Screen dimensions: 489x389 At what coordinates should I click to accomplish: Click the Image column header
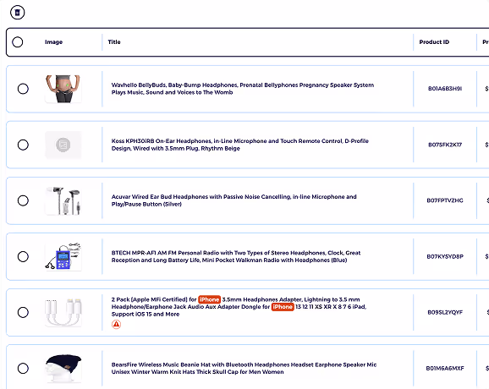[x=53, y=41]
